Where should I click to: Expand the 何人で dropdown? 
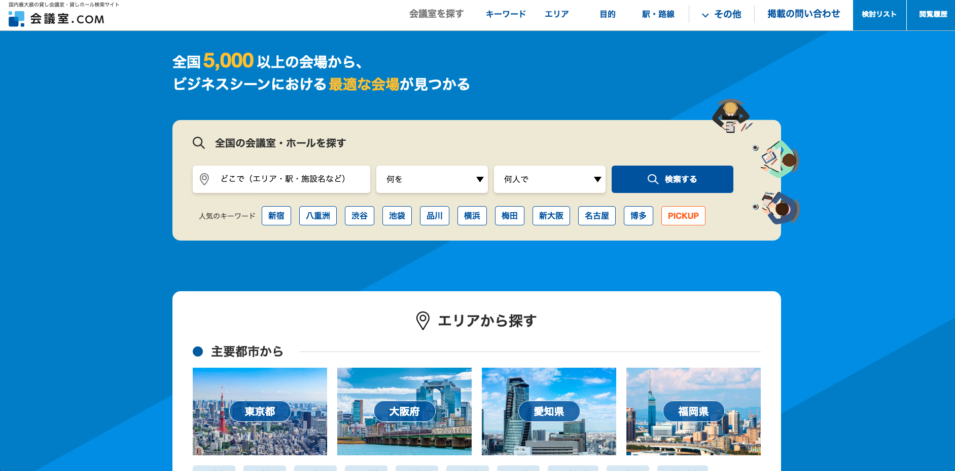(549, 179)
